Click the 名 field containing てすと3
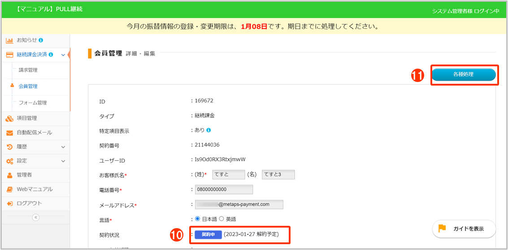The width and height of the screenshot is (508, 250). [278, 175]
